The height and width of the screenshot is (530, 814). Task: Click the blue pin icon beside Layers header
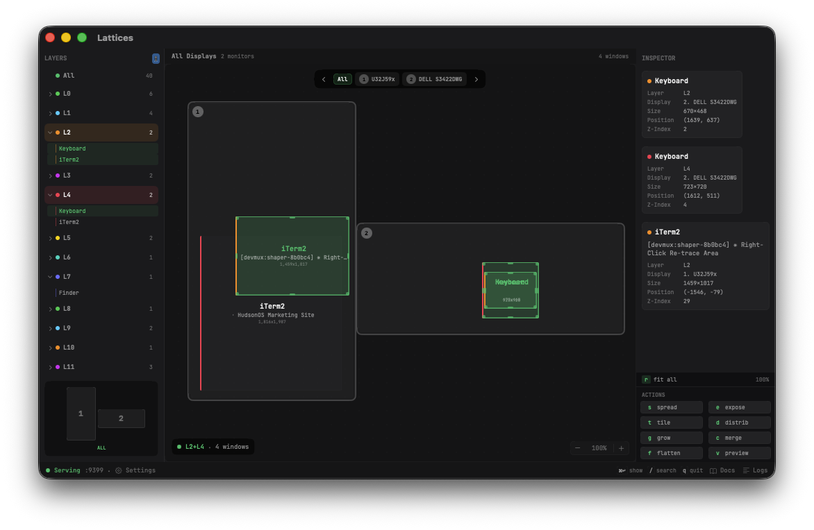156,59
